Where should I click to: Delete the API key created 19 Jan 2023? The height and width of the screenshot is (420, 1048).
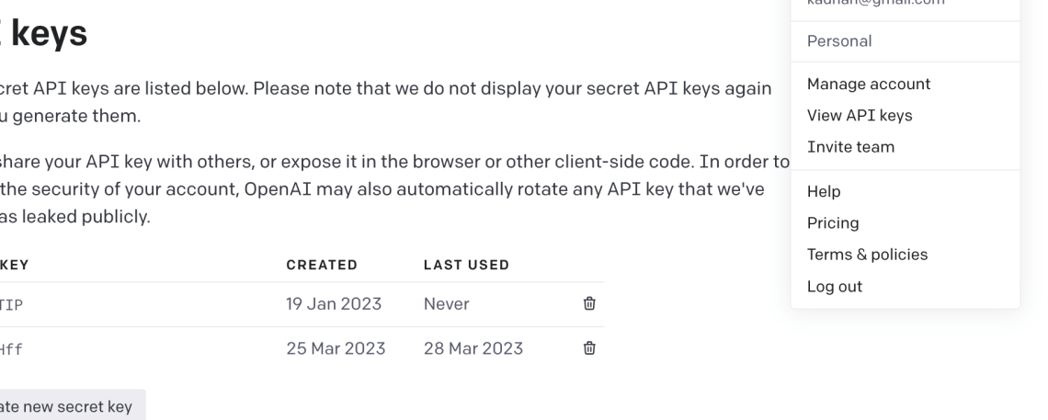589,304
